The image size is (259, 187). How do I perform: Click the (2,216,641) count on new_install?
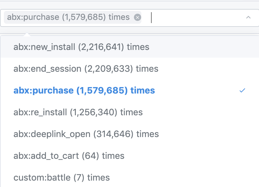(x=101, y=47)
